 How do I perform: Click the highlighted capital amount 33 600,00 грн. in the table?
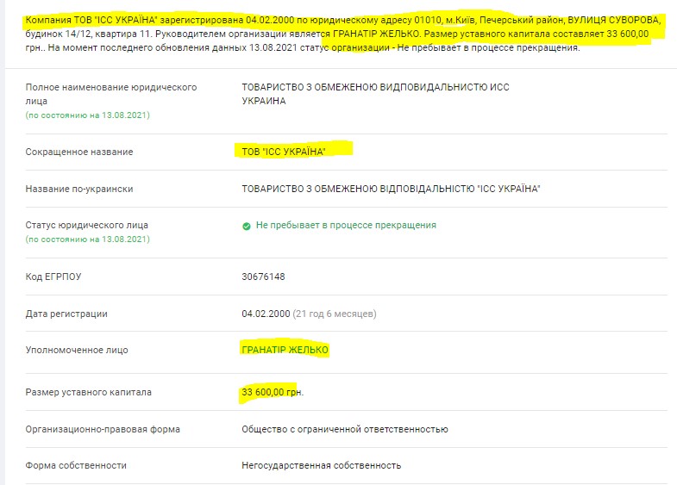[x=273, y=392]
